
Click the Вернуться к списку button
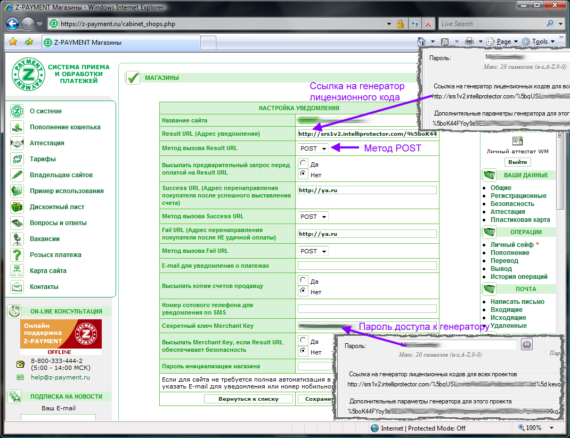[248, 399]
